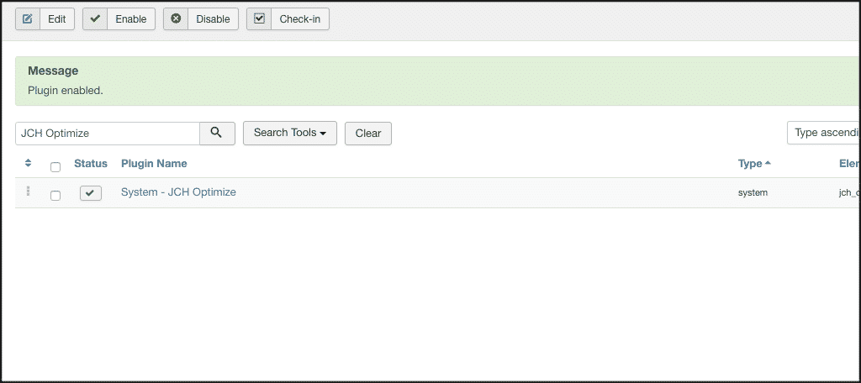Open the Type ascending sort dropdown

coord(825,133)
